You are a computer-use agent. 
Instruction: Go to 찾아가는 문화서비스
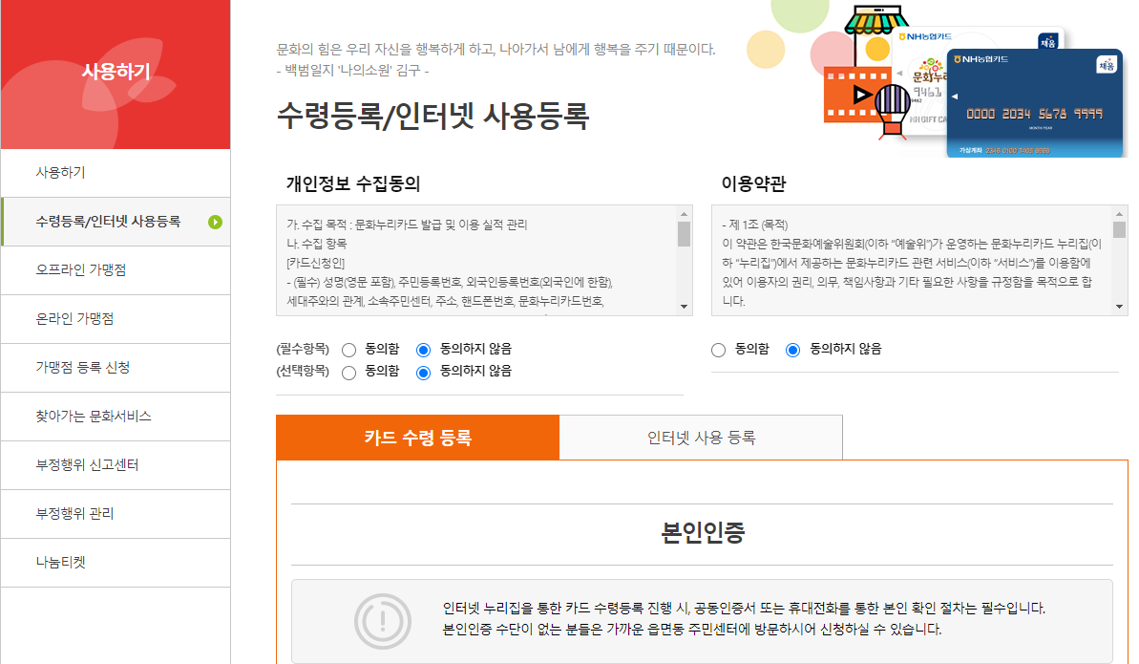tap(116, 416)
